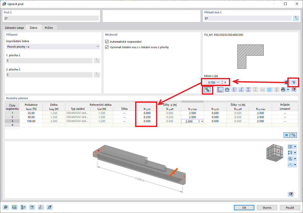This screenshot has height=213, width=303.
Task: Click the units settings 0.00 icon
Action: pos(14,207)
